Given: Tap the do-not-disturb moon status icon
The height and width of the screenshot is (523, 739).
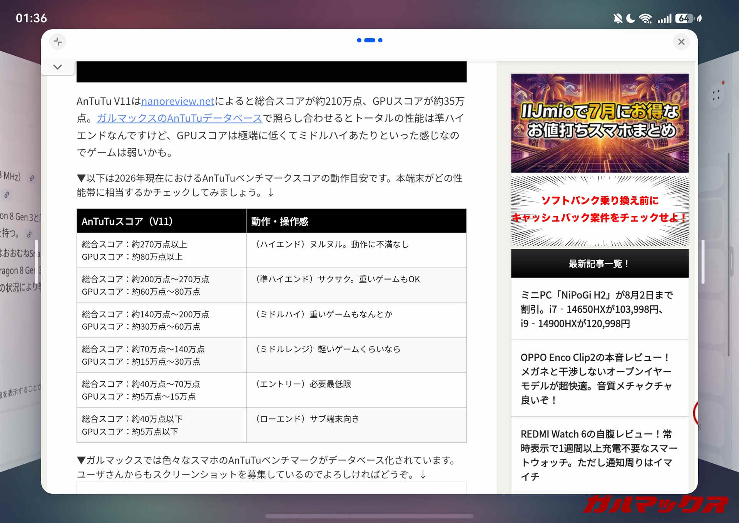Looking at the screenshot, I should pyautogui.click(x=630, y=18).
